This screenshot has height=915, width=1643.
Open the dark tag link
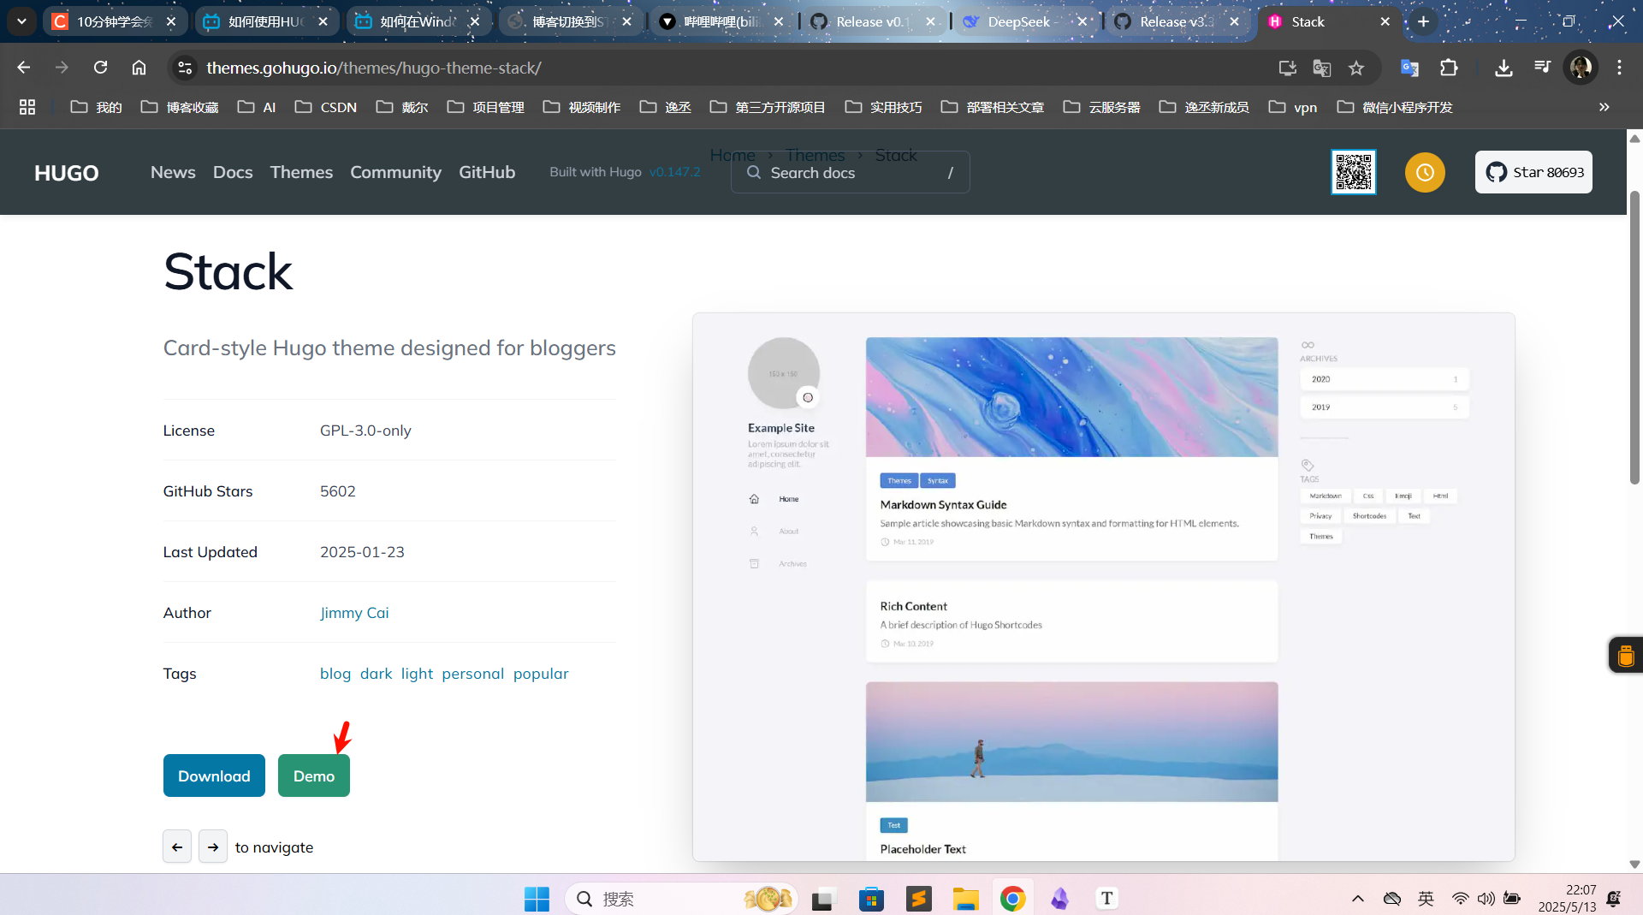tap(376, 674)
